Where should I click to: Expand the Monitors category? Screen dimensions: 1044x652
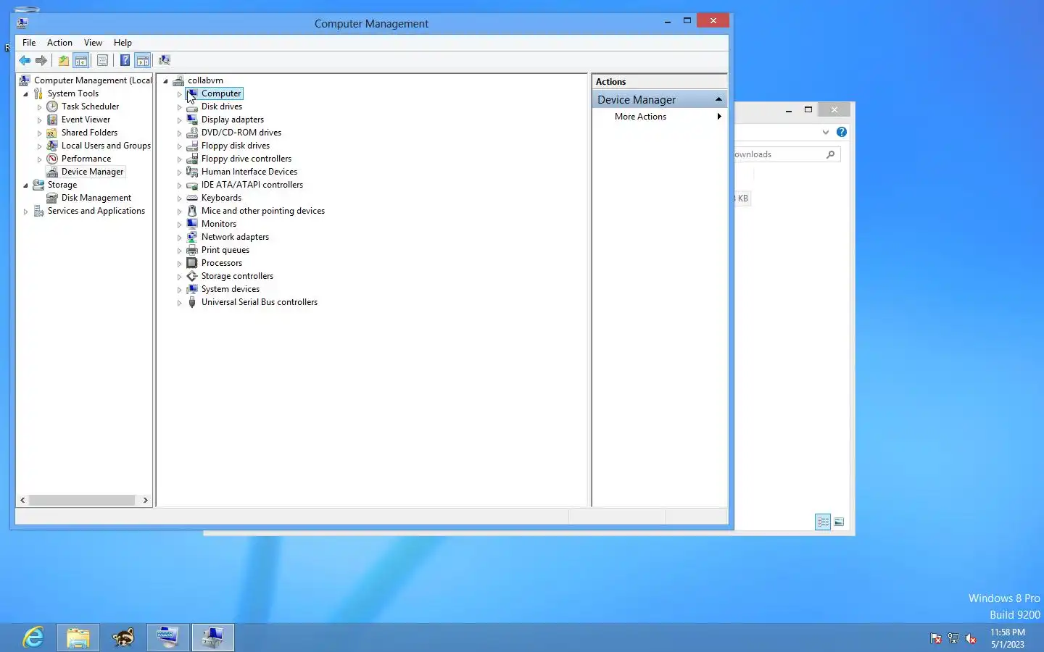coord(180,225)
